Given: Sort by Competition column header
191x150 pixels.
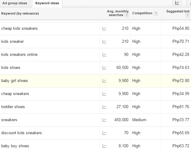Looking at the screenshot, I should [142, 13].
